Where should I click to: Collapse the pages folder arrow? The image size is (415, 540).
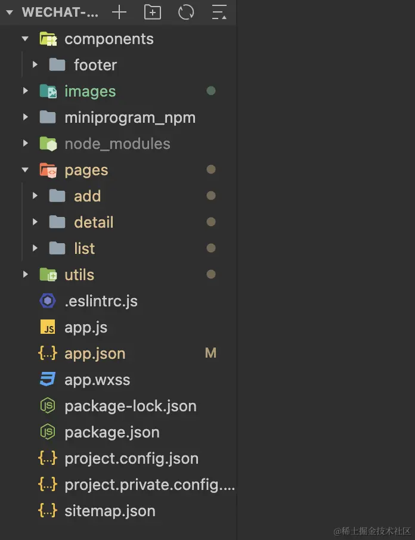click(x=25, y=169)
